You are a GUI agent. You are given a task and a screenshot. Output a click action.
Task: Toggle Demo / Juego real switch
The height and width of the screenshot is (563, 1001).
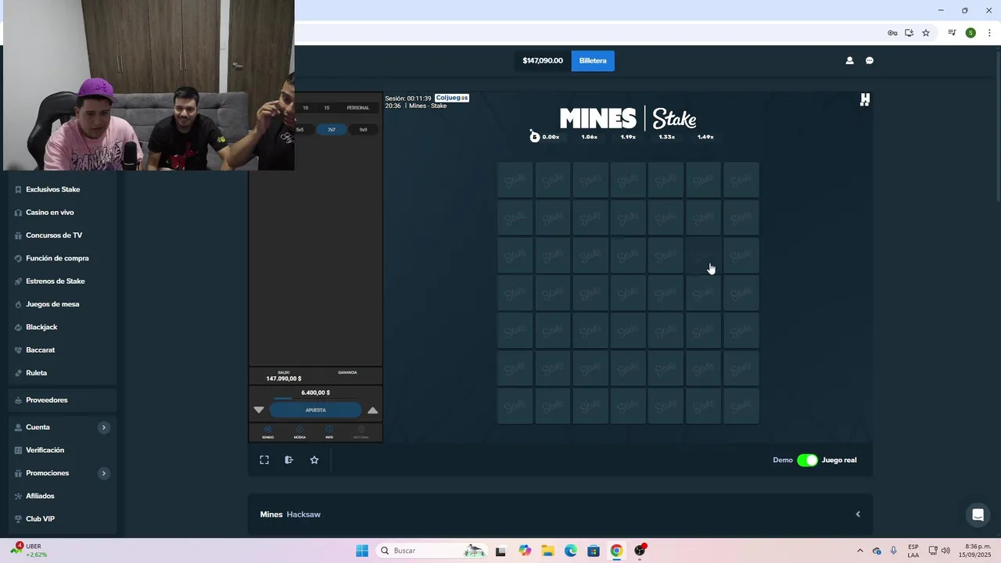coord(807,460)
